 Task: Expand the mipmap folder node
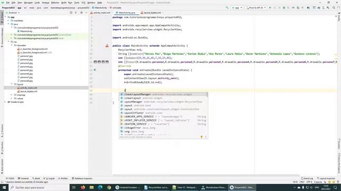(12, 95)
